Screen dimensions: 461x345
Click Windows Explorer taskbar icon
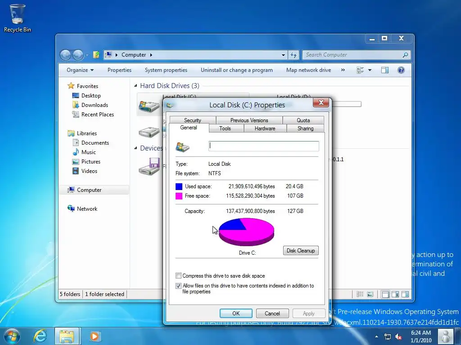tap(67, 336)
